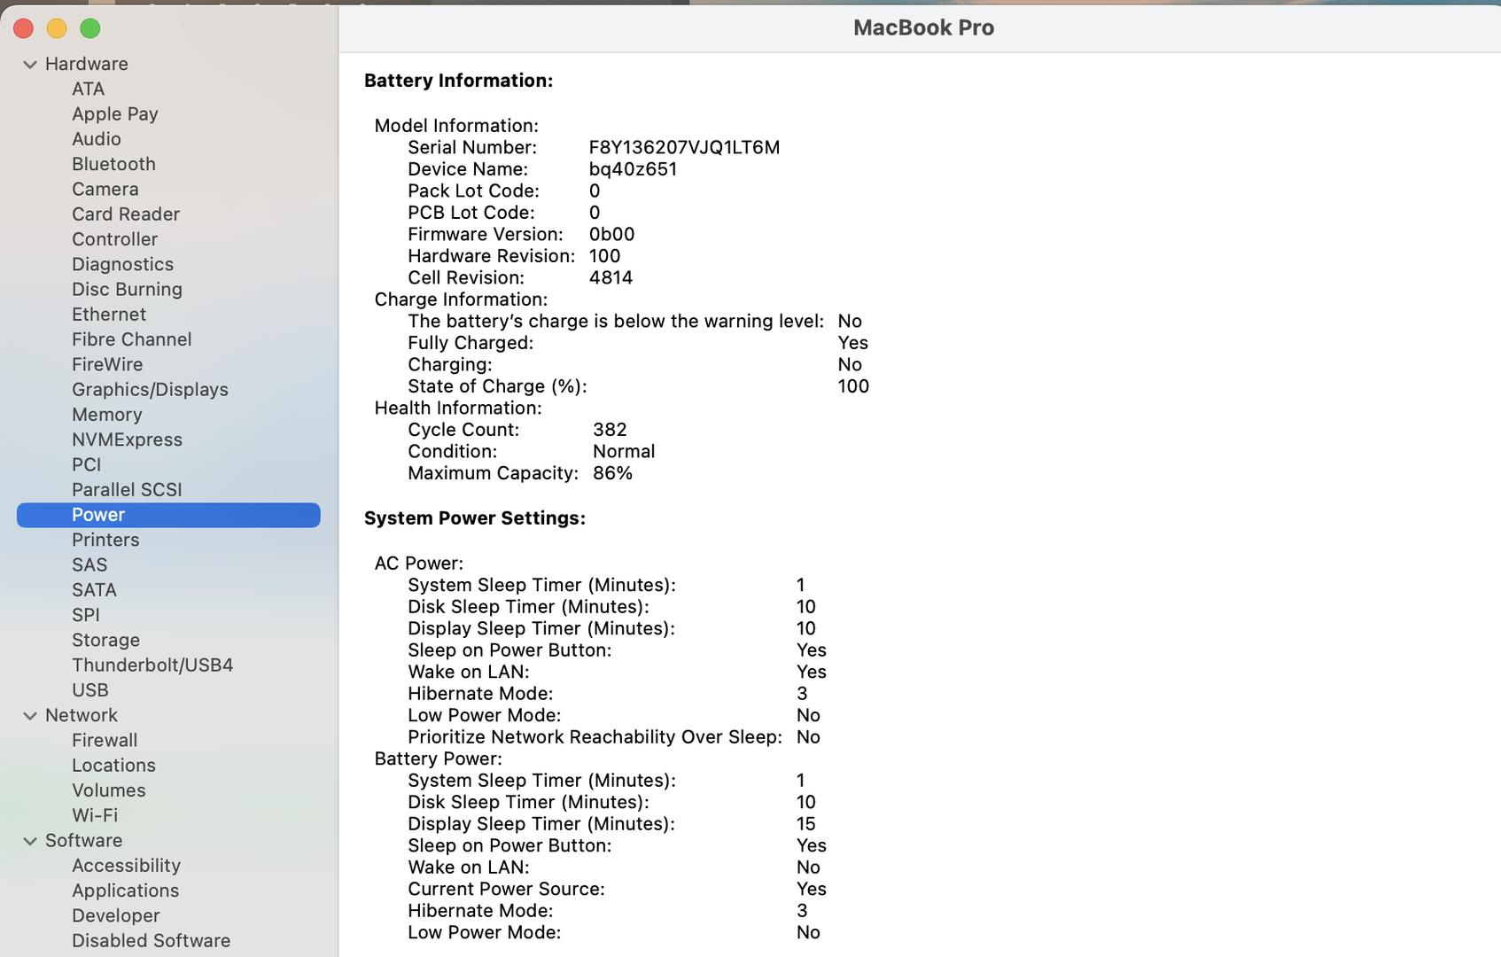View the Diagnostics section
1501x957 pixels.
pos(122,264)
